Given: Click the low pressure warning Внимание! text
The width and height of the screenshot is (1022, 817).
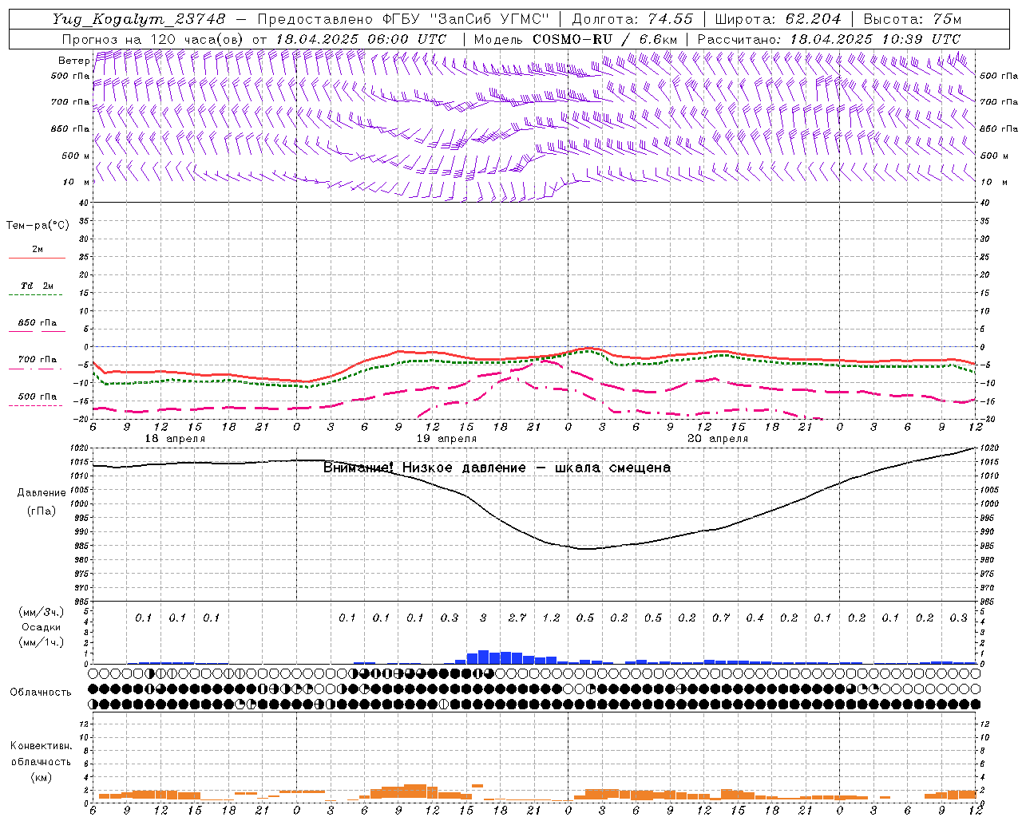Looking at the screenshot, I should tap(497, 468).
